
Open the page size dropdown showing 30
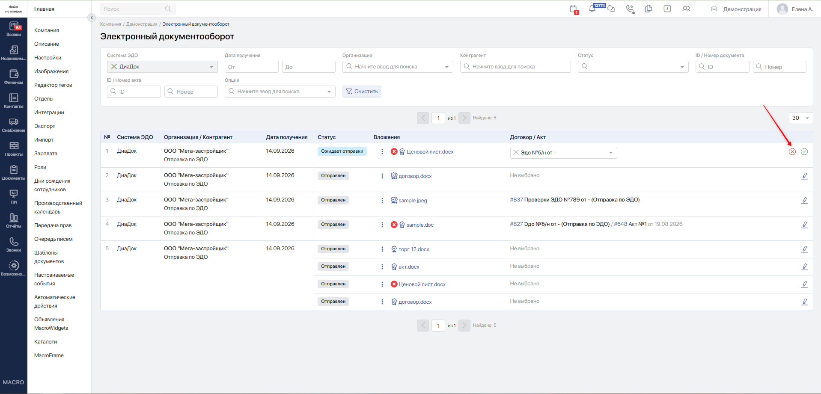coord(800,118)
